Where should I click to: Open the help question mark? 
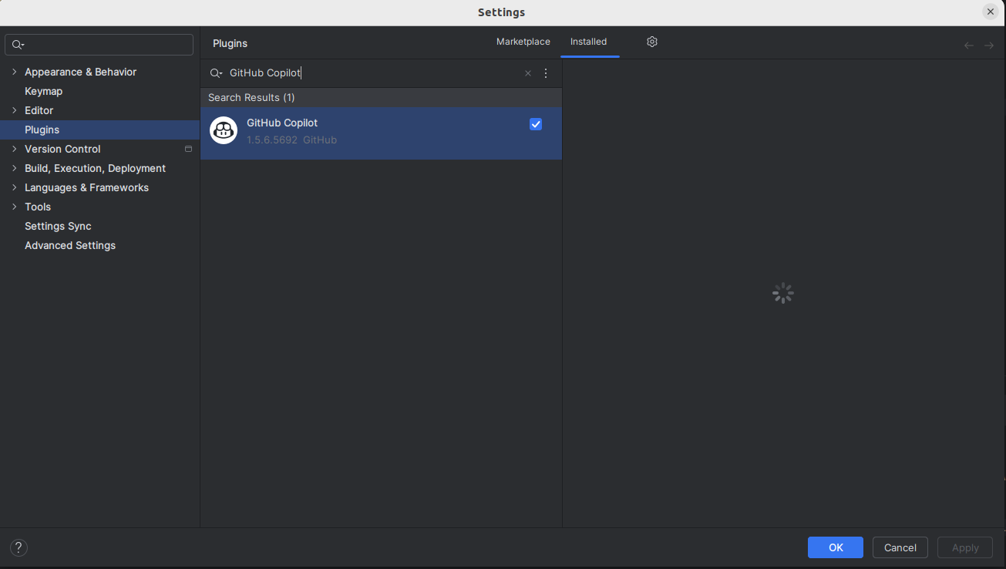[19, 547]
